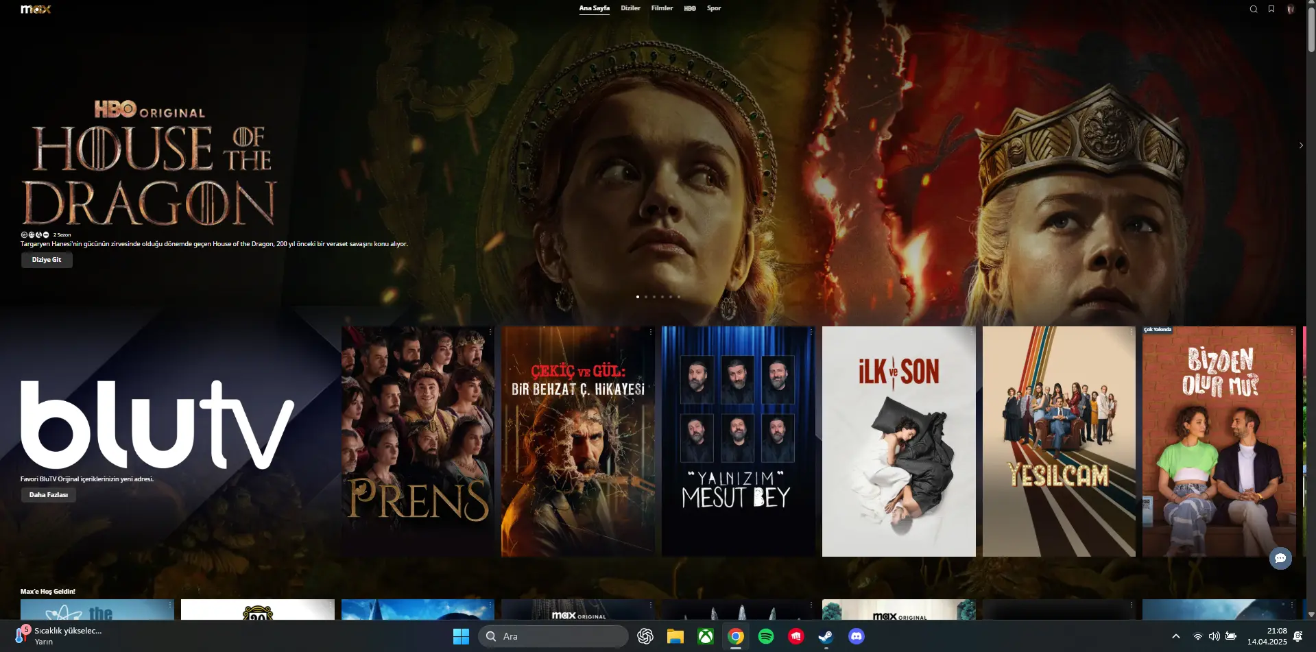Open File Explorer from the taskbar

(675, 636)
